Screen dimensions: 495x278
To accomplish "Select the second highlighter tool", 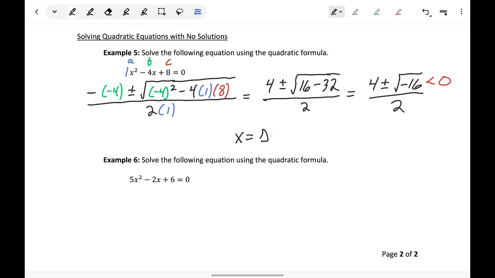I will [x=144, y=12].
